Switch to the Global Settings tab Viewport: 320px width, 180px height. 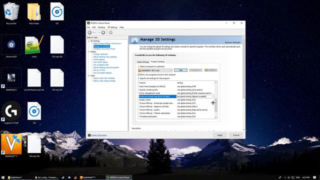tap(143, 62)
